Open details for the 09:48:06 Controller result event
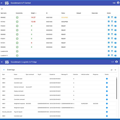Image resolution: width=120 pixels, height=120 pixels. (x=107, y=116)
